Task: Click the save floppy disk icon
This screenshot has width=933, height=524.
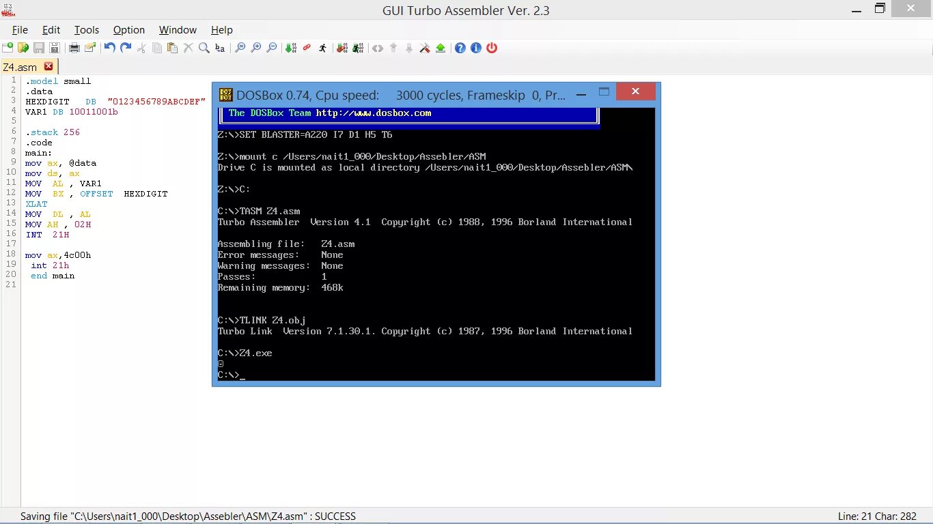Action: click(39, 48)
